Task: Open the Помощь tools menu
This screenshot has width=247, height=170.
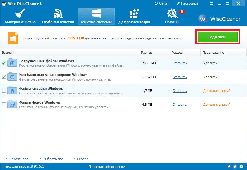Action: 172,16
